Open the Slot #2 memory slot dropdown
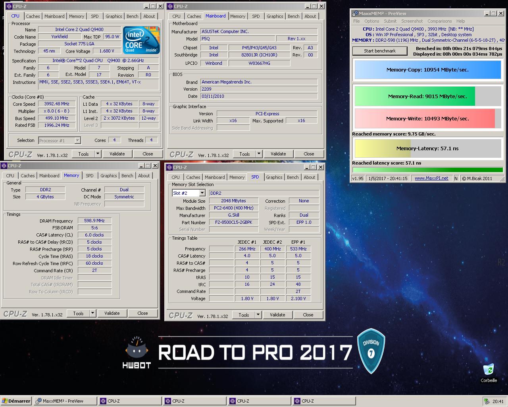Screen dimensions: 508x407 pos(202,193)
